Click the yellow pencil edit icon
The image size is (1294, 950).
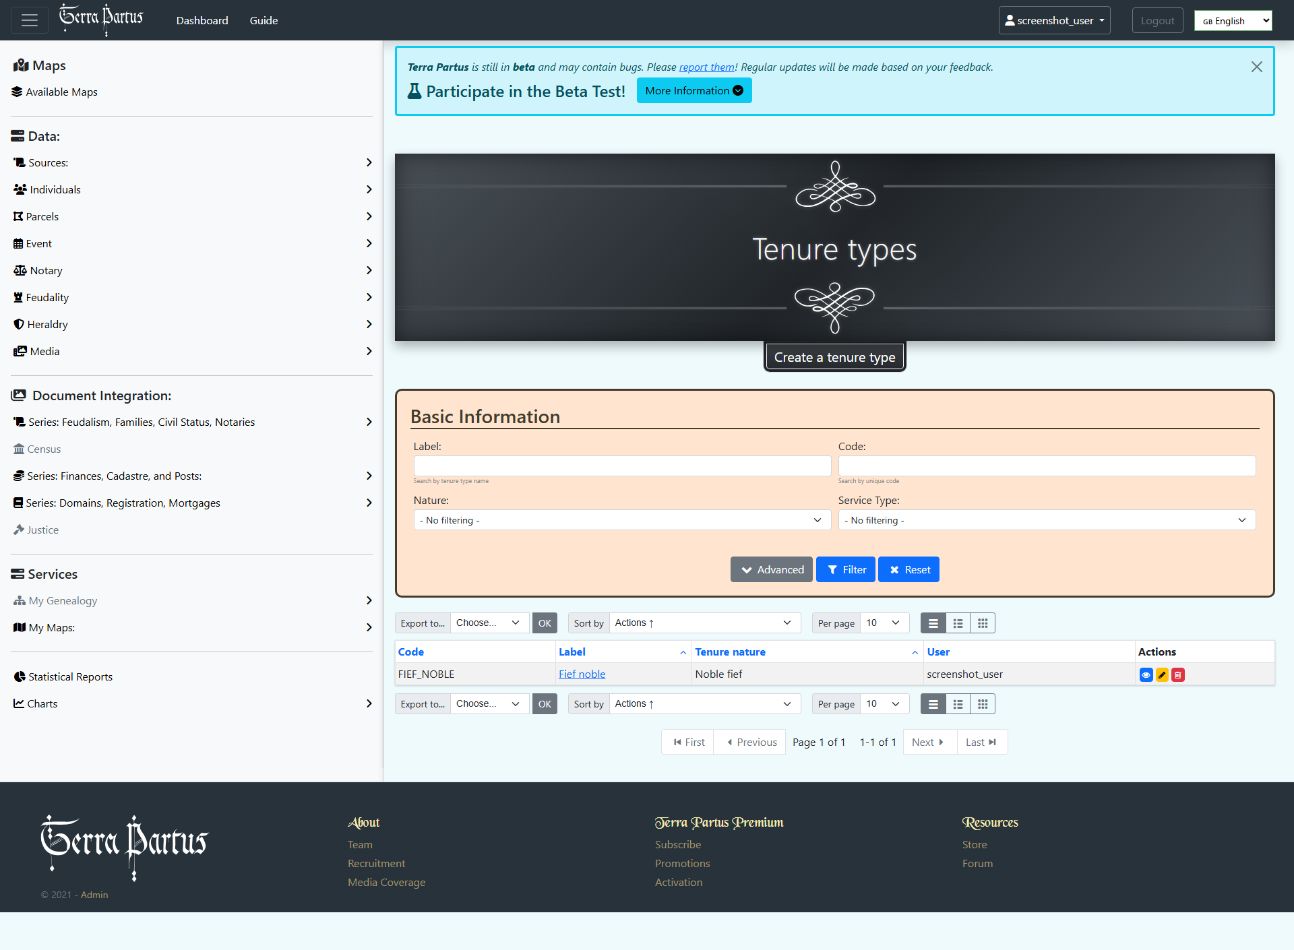(x=1162, y=674)
